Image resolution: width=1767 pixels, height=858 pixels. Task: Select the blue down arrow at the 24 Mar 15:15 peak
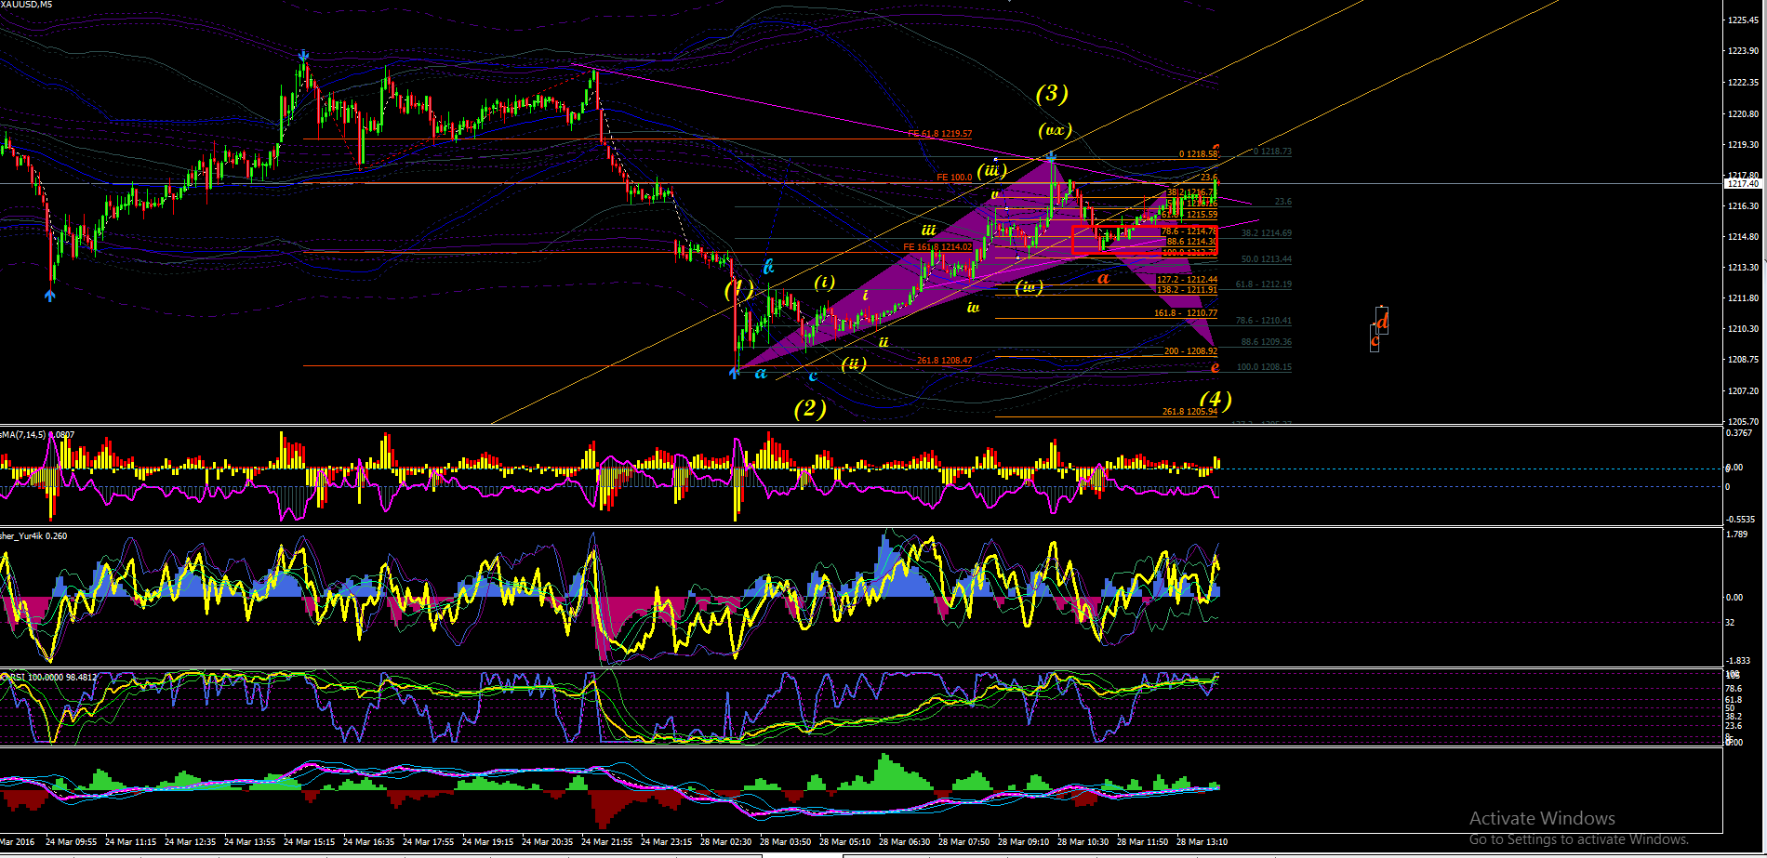click(304, 58)
